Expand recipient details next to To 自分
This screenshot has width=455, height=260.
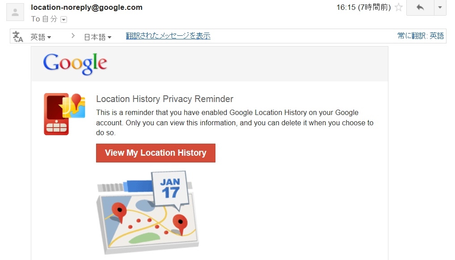[x=63, y=19]
